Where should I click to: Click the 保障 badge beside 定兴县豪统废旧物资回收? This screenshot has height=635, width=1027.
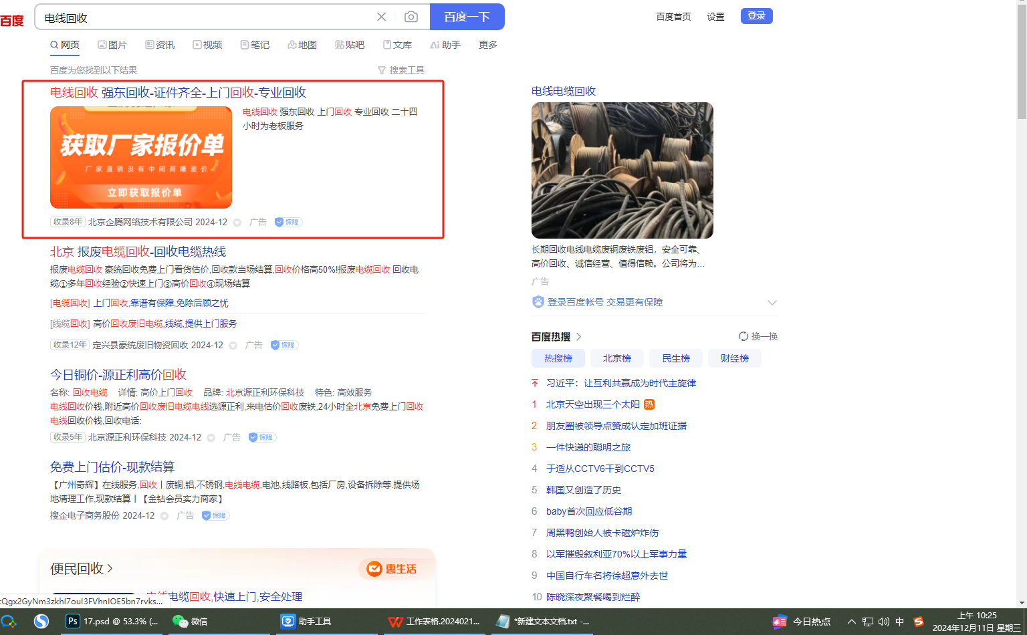click(x=284, y=345)
